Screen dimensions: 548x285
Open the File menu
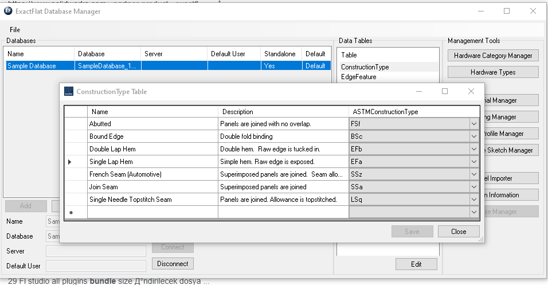[15, 29]
